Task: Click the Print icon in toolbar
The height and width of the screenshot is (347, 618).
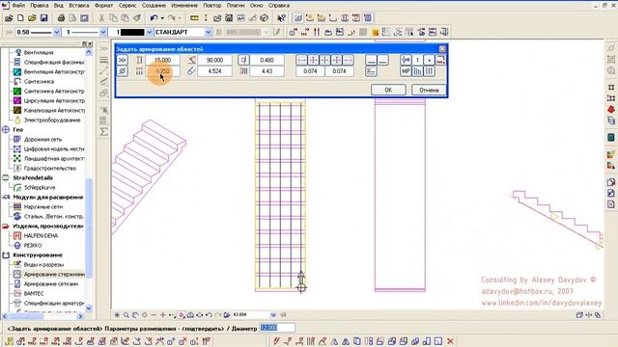Action: (61, 18)
